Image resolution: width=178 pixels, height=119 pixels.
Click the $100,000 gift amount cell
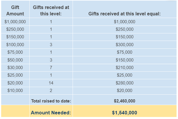coord(15,45)
